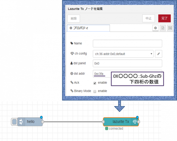Click the lazurite Tx gem icon

(135, 122)
